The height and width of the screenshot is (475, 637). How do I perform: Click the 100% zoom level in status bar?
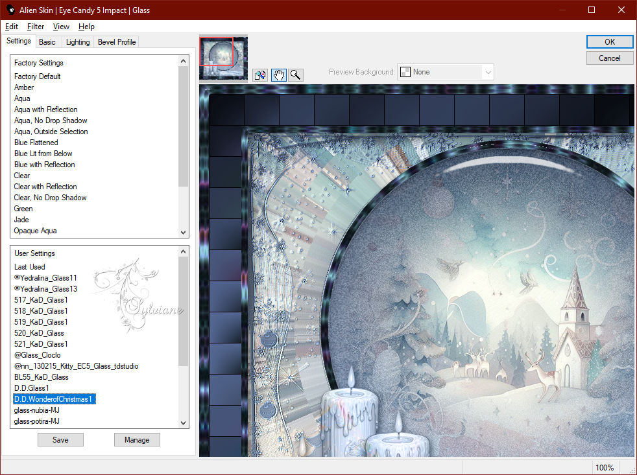point(605,467)
